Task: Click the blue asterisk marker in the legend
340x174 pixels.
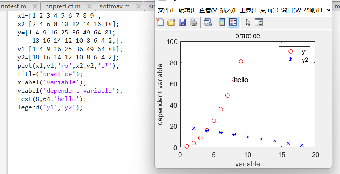Action: point(290,59)
